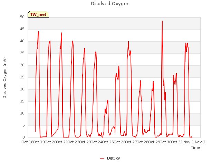This screenshot has height=165, width=221.
Task: Click the 'Oct 27' x-axis tick label
Action: pyautogui.click(x=131, y=142)
